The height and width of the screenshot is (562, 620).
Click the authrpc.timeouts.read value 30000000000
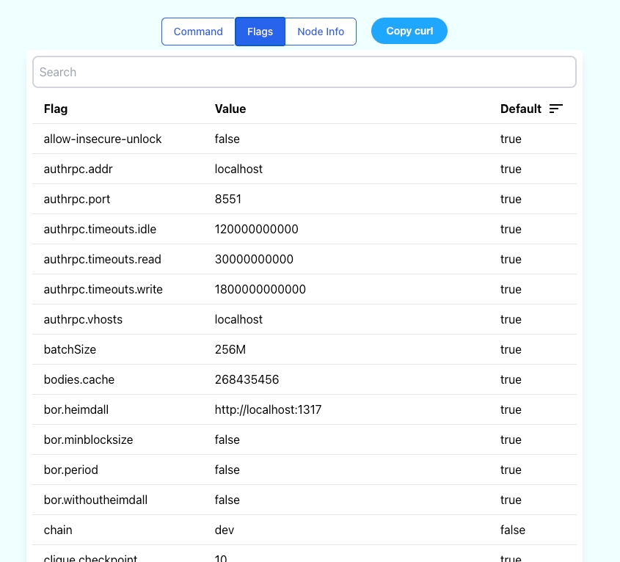click(x=254, y=259)
